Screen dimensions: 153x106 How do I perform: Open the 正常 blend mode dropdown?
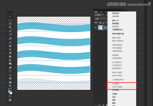[101, 19]
